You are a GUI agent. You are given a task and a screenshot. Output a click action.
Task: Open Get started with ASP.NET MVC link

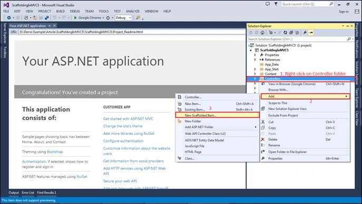[128, 119]
